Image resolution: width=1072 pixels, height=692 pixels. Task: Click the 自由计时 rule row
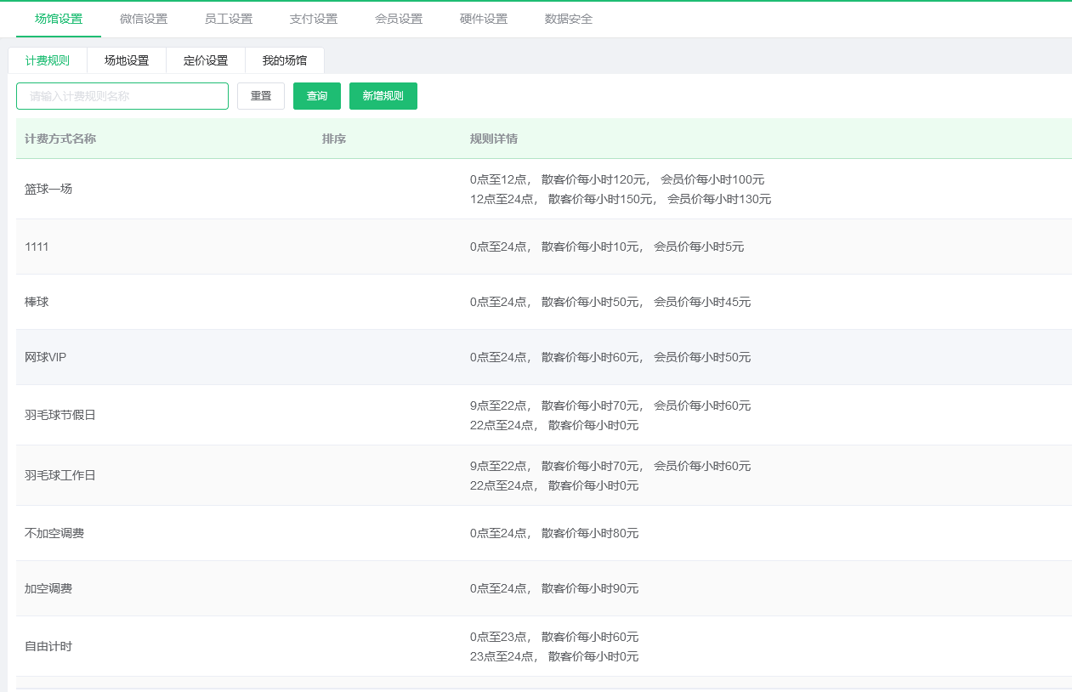pos(46,646)
